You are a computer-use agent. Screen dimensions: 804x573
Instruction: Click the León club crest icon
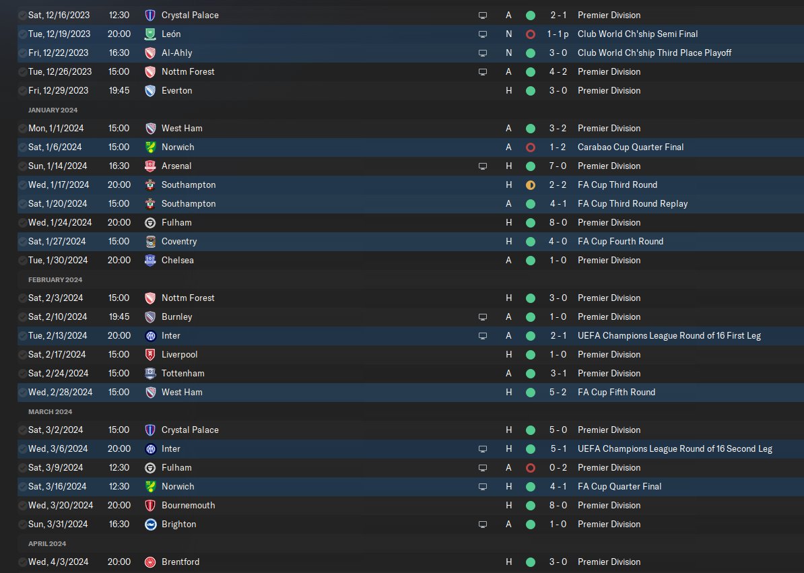coord(150,34)
